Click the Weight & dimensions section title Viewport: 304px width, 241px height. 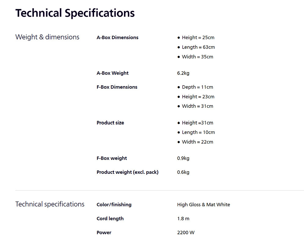(47, 37)
